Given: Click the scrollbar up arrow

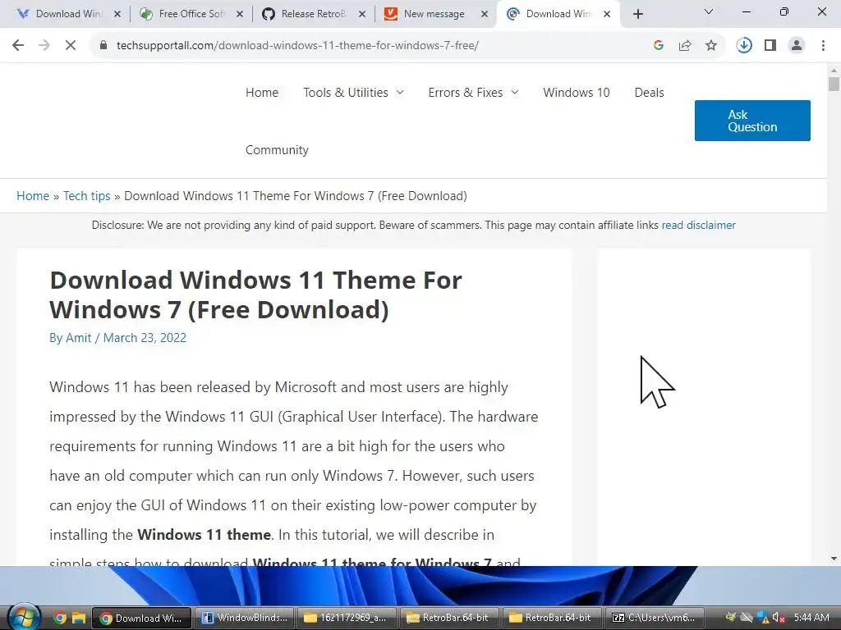Looking at the screenshot, I should pos(834,71).
